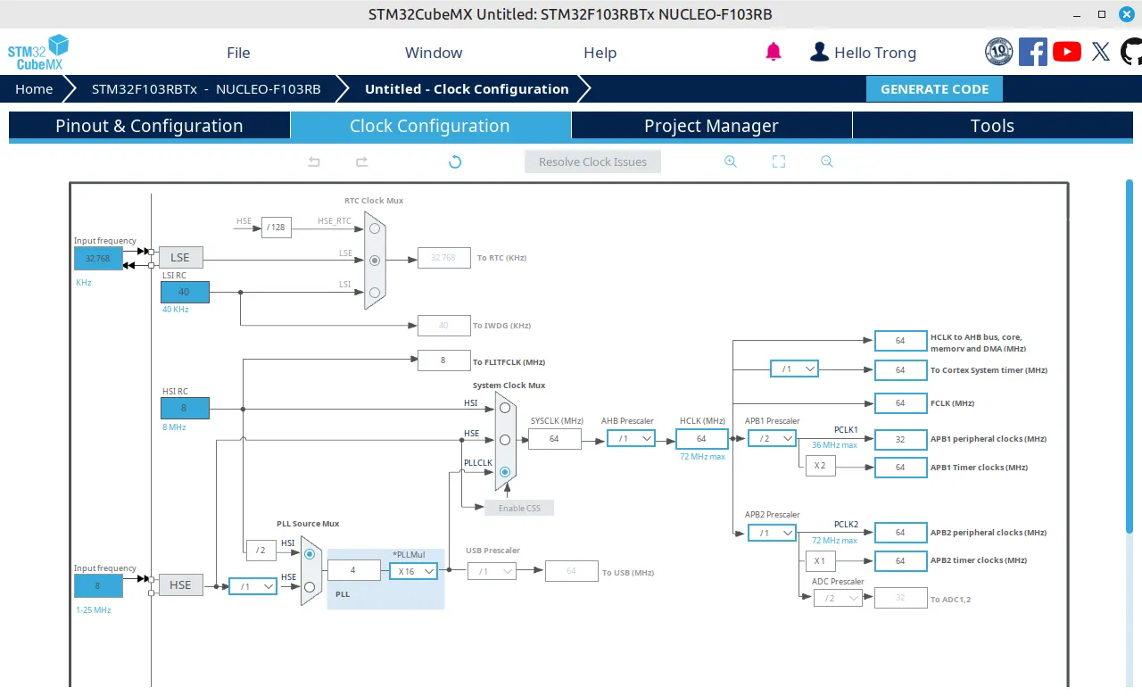This screenshot has height=696, width=1142.
Task: Edit the SYSCLK 64 MHz field
Action: (554, 438)
